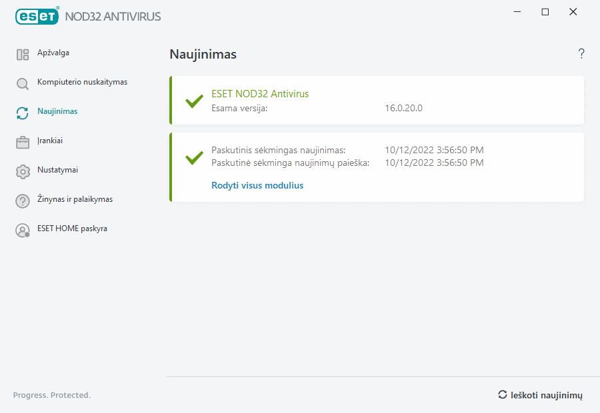Go to the Apžvalga menu item
The width and height of the screenshot is (600, 413).
(53, 53)
